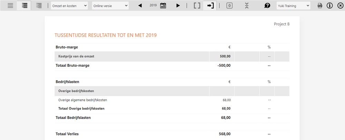Export the report with PDF icon

pos(320,6)
